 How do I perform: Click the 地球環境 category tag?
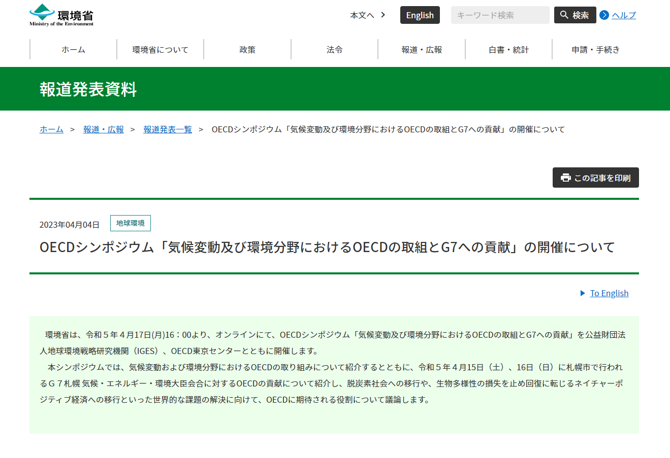tap(131, 223)
